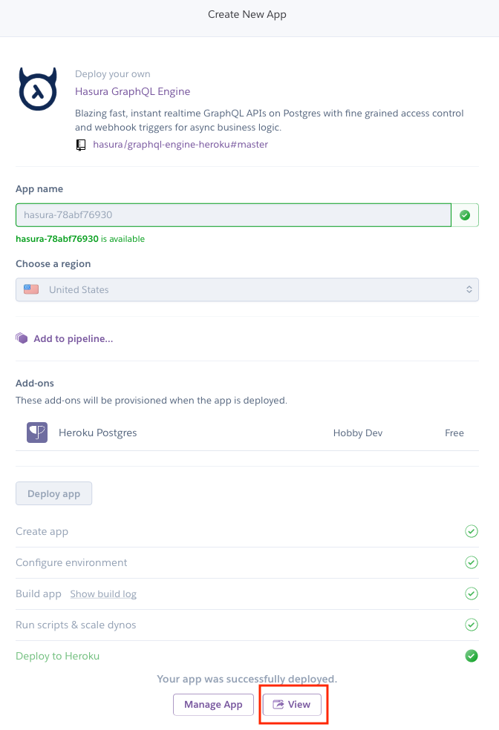Click the United States flag icon
The height and width of the screenshot is (730, 499).
click(x=31, y=289)
